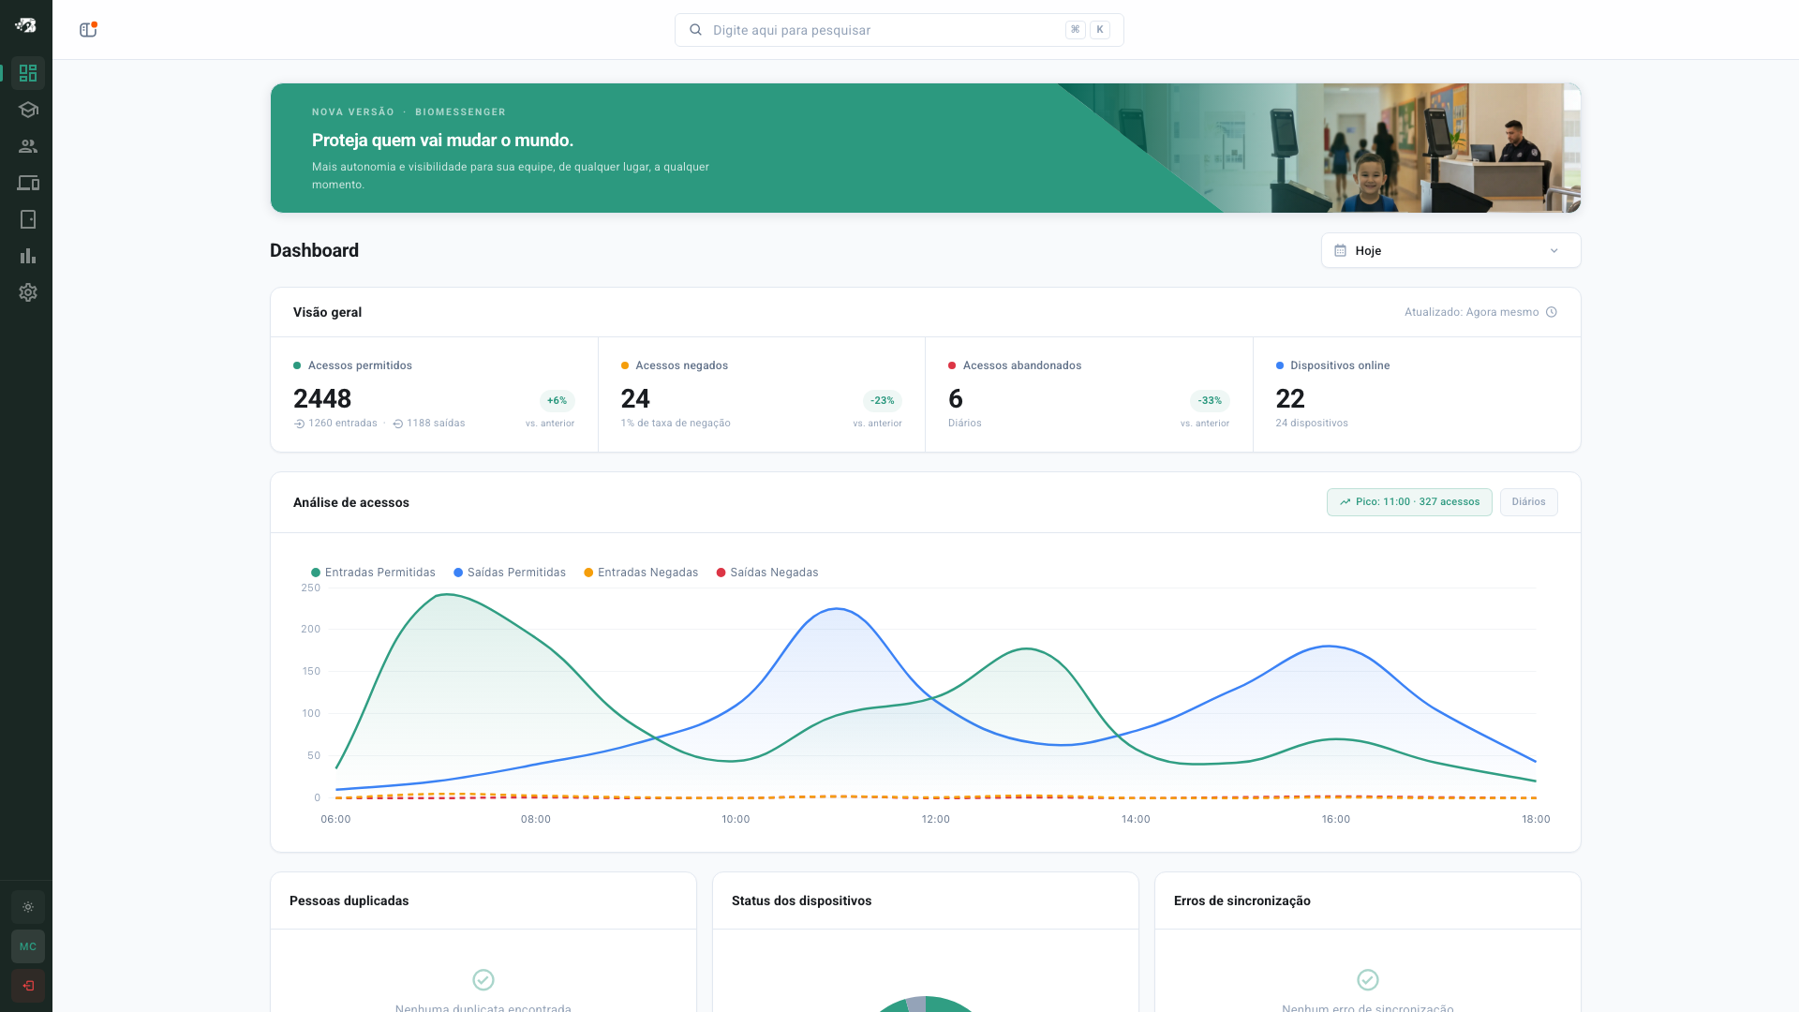Open the devices sidebar icon
Viewport: 1799px width, 1012px height.
tap(28, 183)
